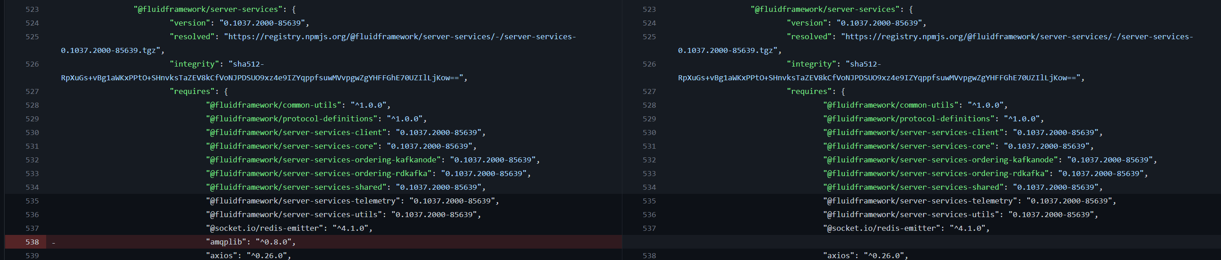The height and width of the screenshot is (260, 1221).
Task: Click "requires": { in the right pane
Action: tap(816, 92)
